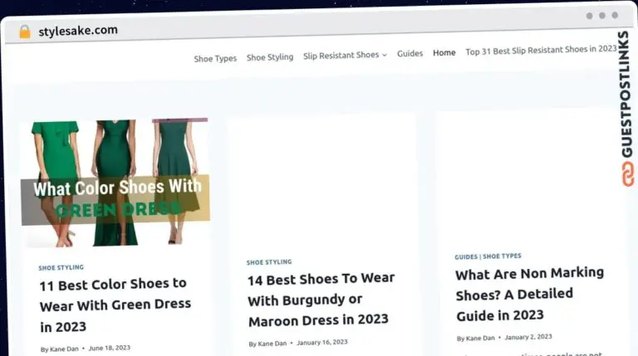Viewport: 638px width, 356px height.
Task: Click the padlock icon beside stylesake.com
Action: point(25,32)
